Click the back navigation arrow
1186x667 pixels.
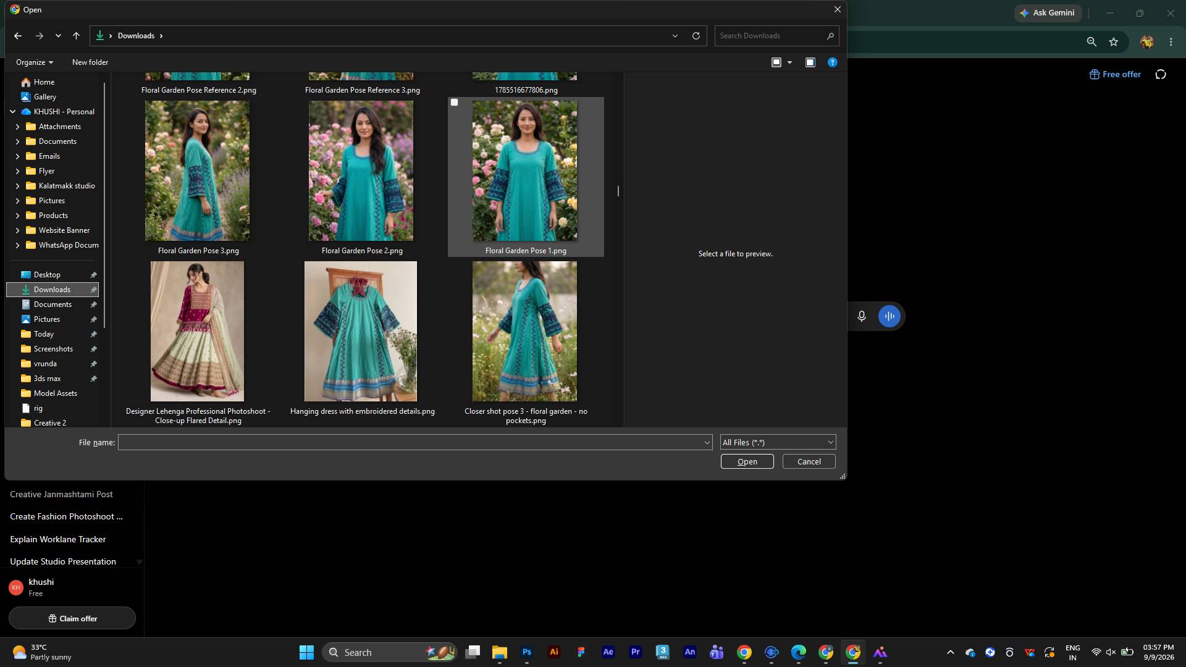tap(18, 36)
